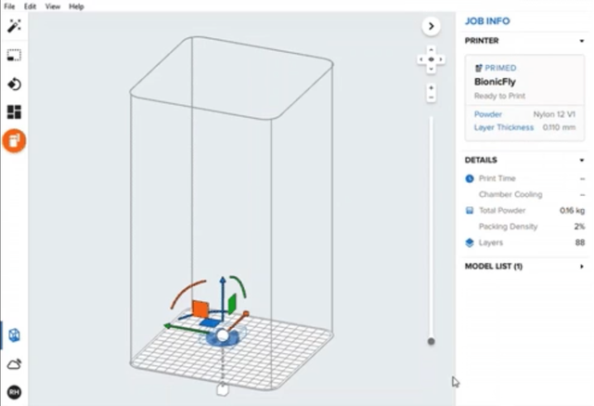This screenshot has width=594, height=406.
Task: Open the Help menu
Action: coord(76,7)
